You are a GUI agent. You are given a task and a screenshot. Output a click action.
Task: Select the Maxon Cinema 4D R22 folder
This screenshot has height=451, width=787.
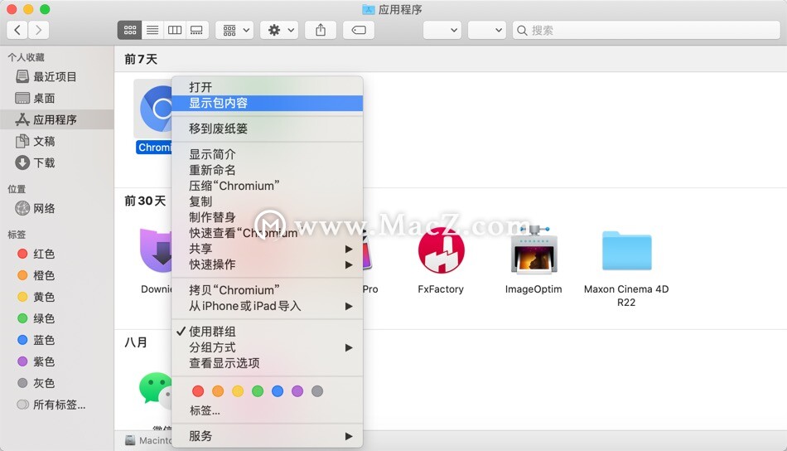[626, 250]
